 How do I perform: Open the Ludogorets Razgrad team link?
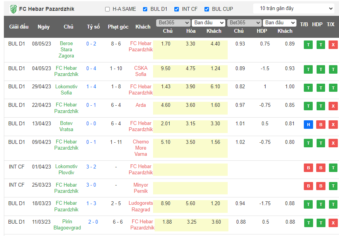point(141,206)
